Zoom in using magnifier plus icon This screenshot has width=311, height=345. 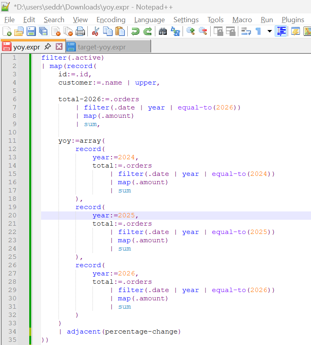190,31
